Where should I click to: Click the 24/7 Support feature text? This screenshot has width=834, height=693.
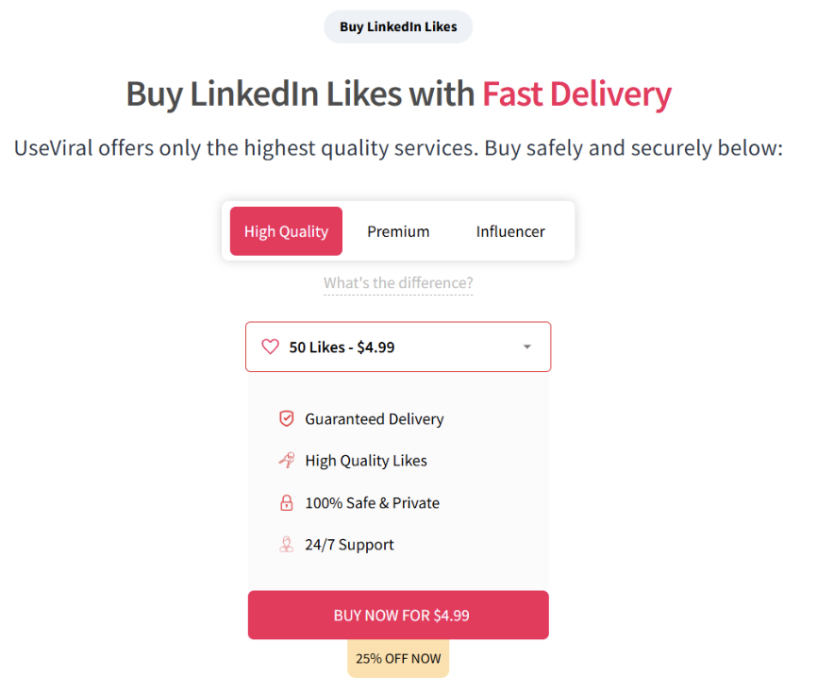click(x=349, y=545)
